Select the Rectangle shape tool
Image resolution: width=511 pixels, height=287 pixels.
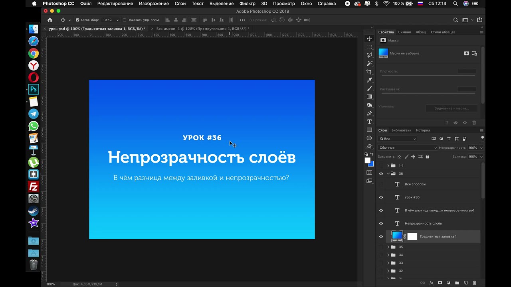point(369,130)
